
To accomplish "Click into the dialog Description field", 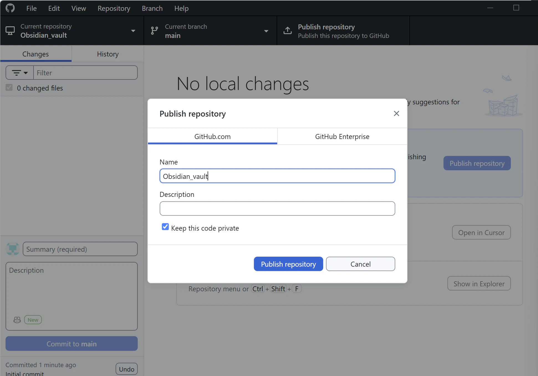I will [x=277, y=208].
